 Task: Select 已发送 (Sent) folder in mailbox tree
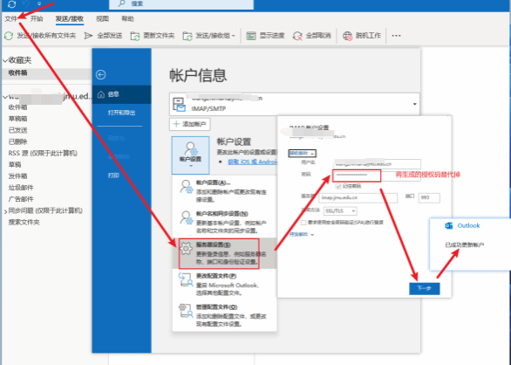(18, 130)
